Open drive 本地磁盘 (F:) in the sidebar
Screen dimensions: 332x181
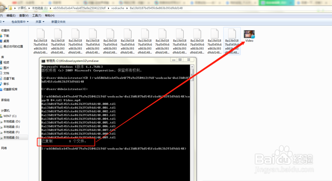12,132
